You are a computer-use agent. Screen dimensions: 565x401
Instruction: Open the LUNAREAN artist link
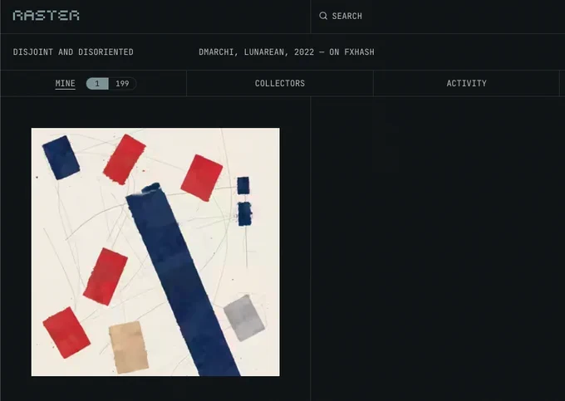click(x=264, y=52)
